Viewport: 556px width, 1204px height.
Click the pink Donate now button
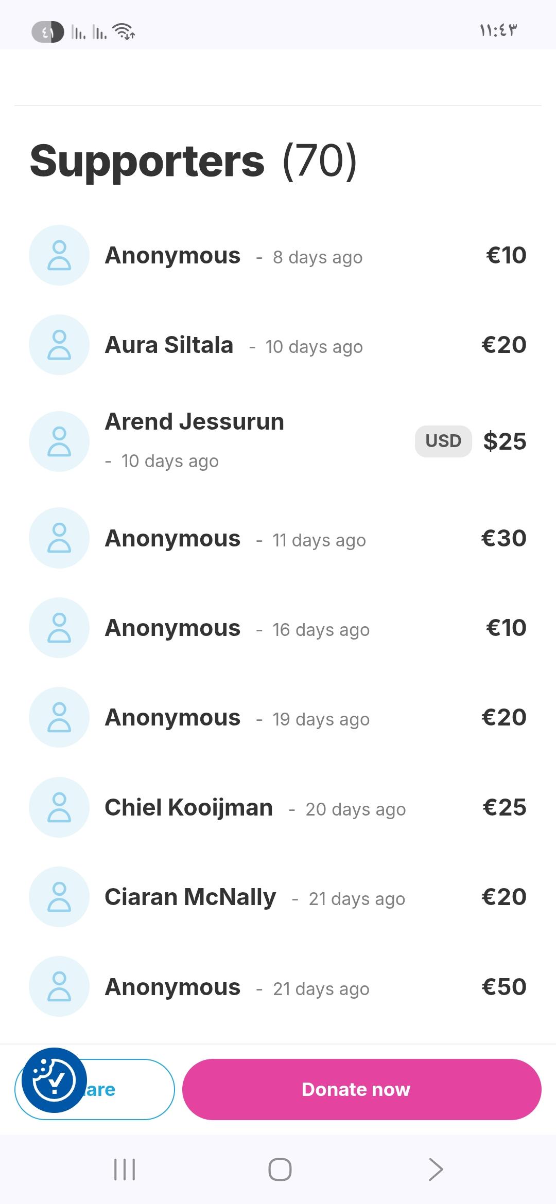coord(361,1089)
